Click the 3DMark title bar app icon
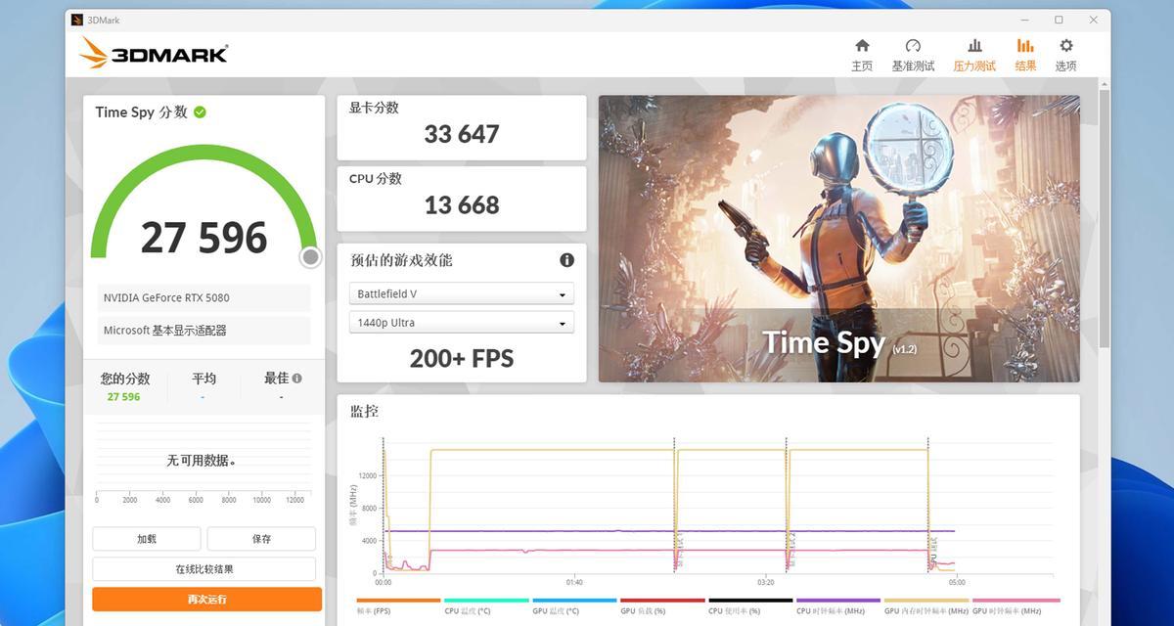The height and width of the screenshot is (626, 1174). tap(77, 20)
